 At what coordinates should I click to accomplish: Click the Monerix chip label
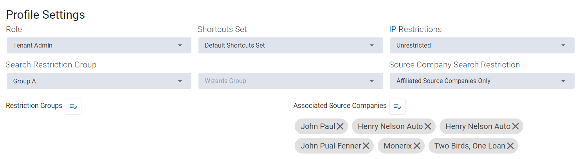point(398,146)
